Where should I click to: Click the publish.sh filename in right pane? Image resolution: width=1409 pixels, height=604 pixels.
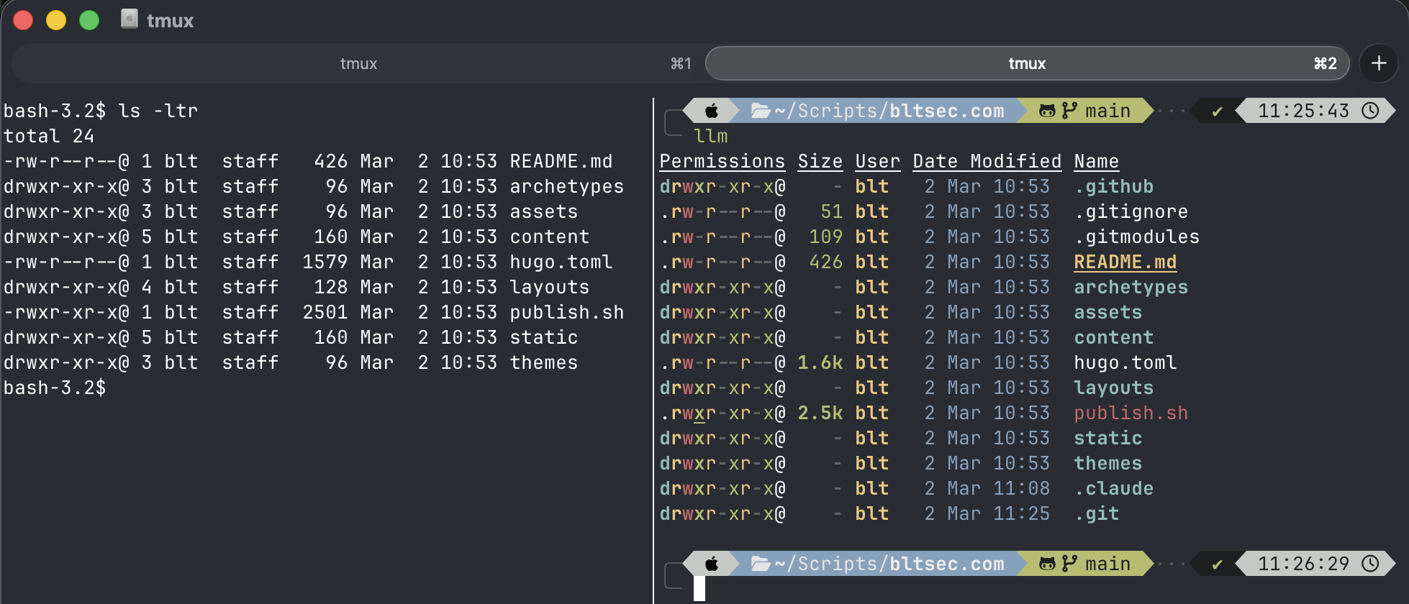(x=1131, y=413)
